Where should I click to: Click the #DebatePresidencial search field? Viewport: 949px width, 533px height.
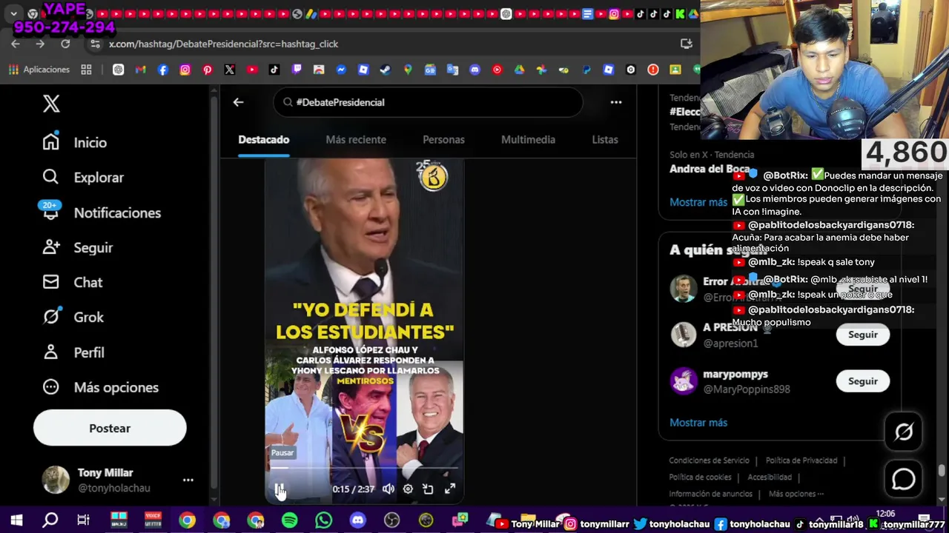pyautogui.click(x=429, y=102)
